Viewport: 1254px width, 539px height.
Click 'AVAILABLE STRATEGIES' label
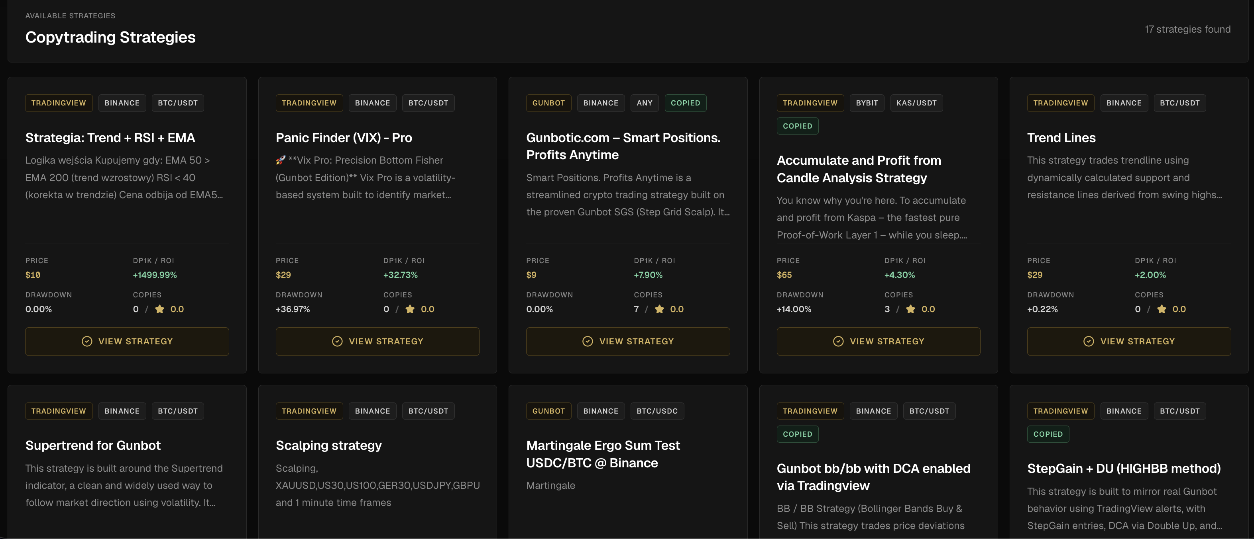coord(70,16)
